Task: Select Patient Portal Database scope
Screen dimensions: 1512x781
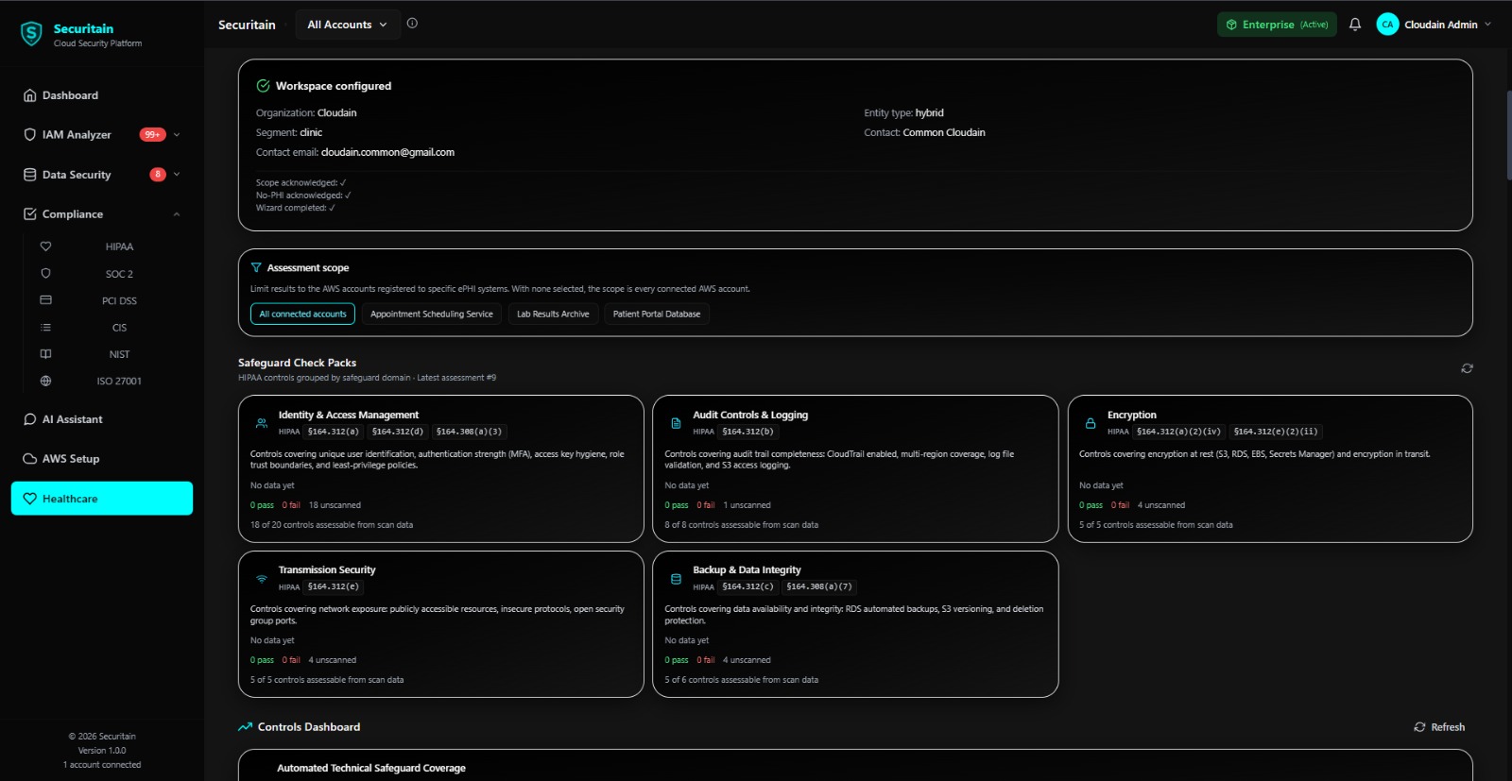Action: pos(657,314)
